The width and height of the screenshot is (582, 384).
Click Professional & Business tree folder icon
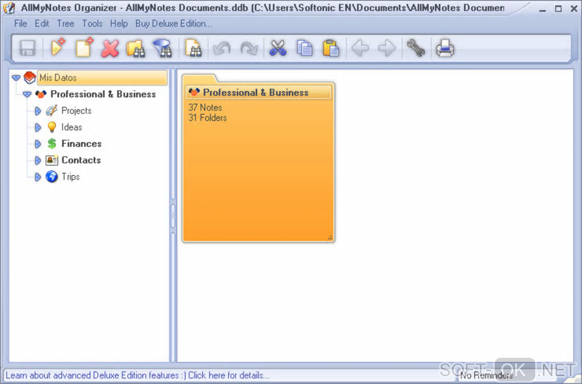pos(41,94)
